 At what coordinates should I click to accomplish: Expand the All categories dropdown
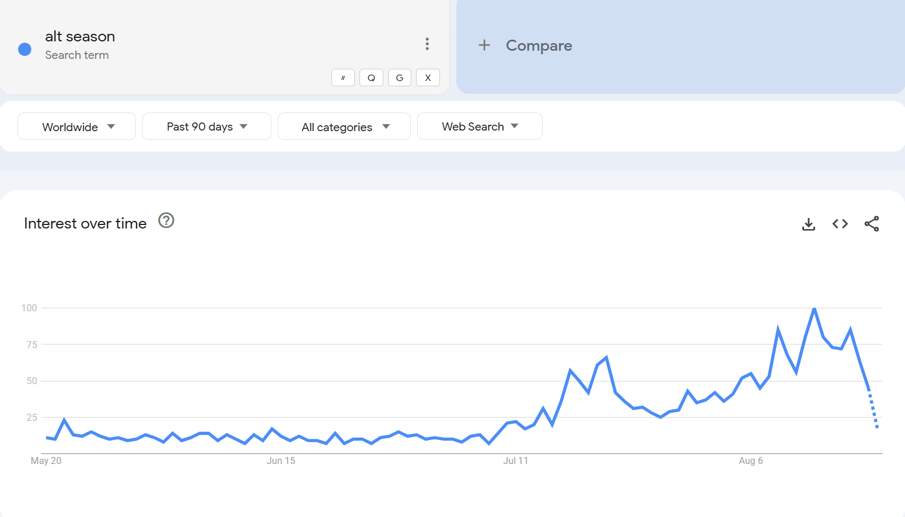[344, 126]
